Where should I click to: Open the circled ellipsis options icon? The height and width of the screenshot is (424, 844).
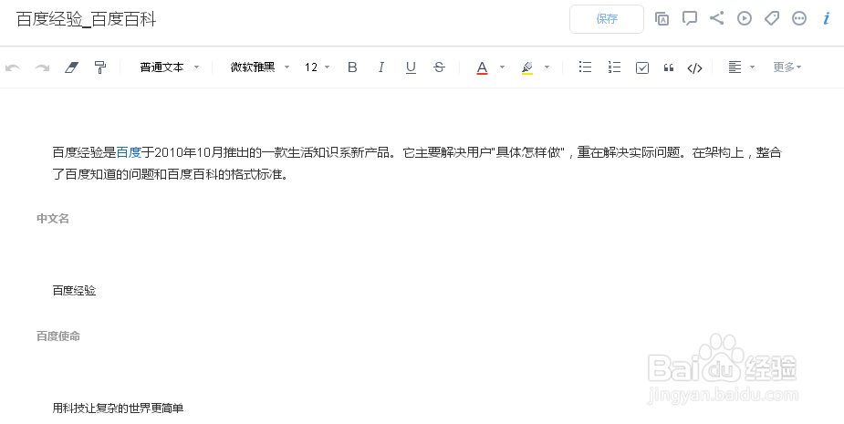tap(799, 19)
